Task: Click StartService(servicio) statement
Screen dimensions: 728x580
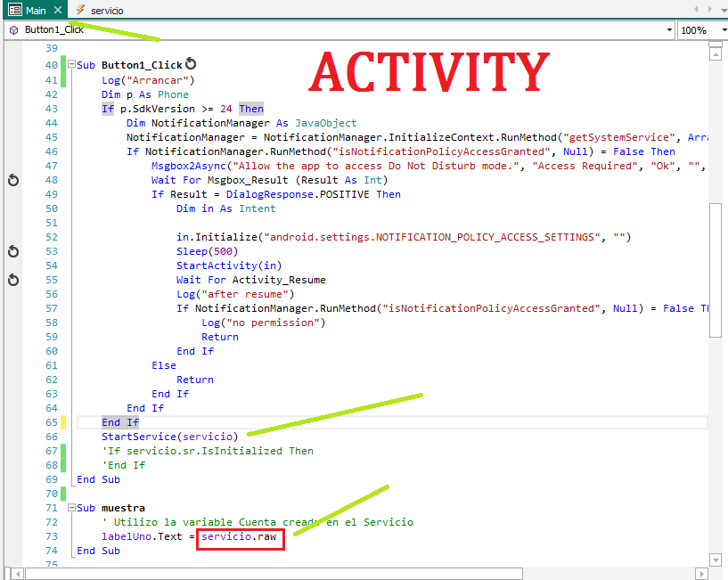Action: coord(170,437)
